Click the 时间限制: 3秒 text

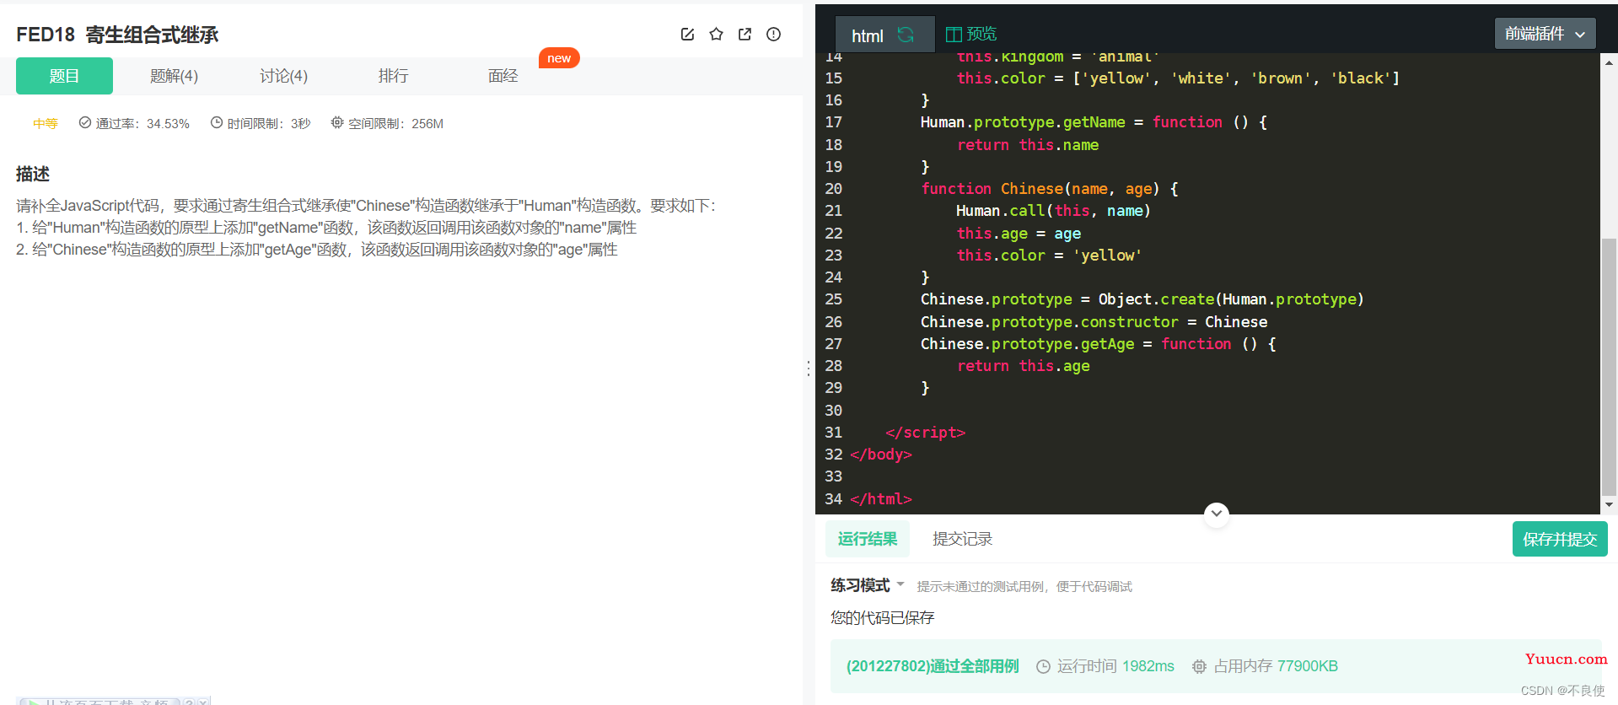[269, 124]
